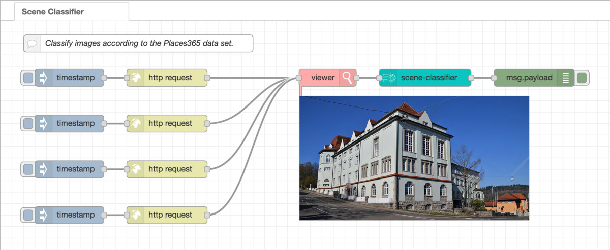Select the viewer node label

pyautogui.click(x=323, y=78)
